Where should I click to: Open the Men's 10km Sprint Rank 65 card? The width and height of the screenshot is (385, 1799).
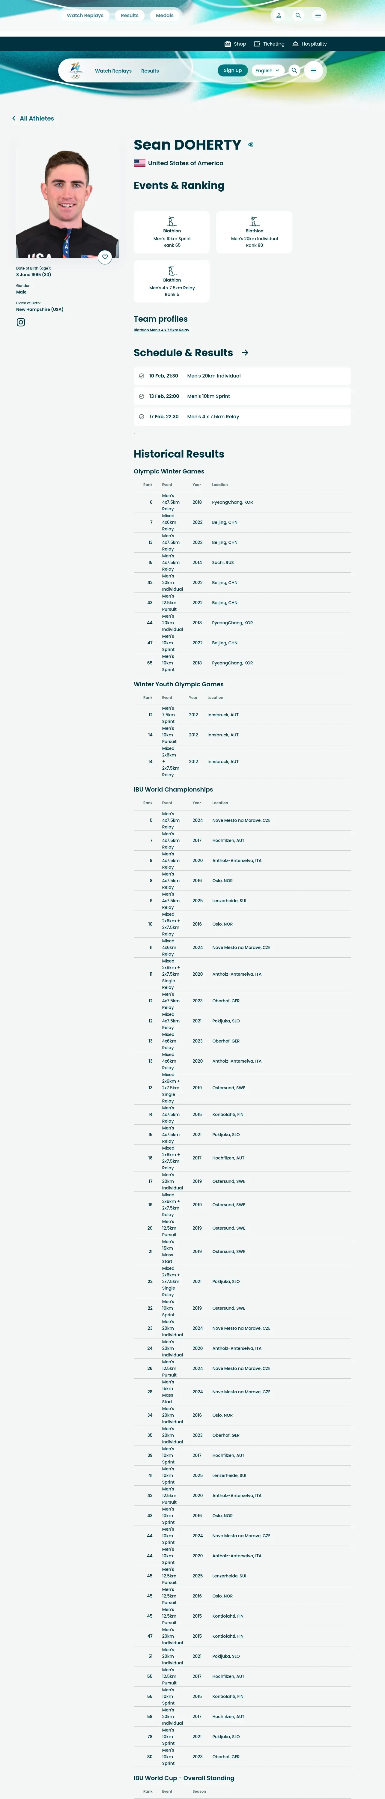[x=172, y=232]
